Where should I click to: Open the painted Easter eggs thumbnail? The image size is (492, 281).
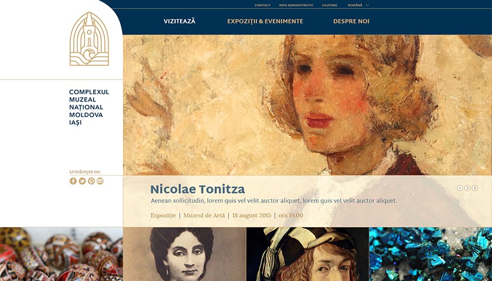[61, 254]
